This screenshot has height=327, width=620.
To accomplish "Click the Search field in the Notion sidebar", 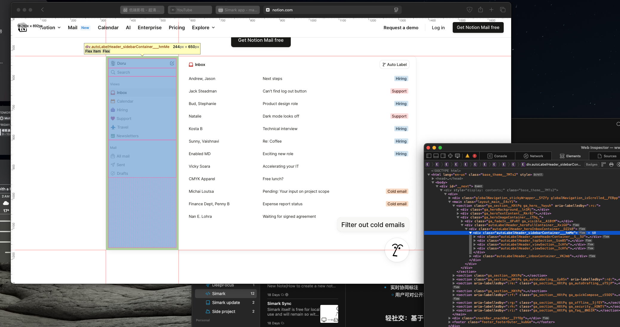I will [142, 72].
